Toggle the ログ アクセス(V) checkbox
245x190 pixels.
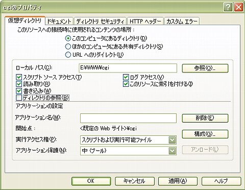(x=126, y=77)
